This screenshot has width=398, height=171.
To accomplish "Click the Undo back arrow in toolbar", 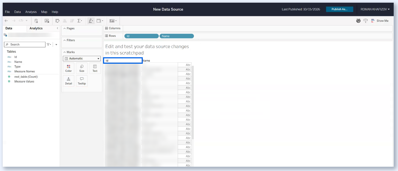I will tap(6, 21).
